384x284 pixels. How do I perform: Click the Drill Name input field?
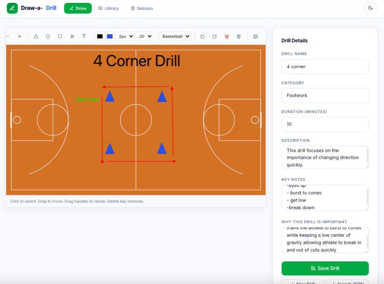(x=325, y=66)
